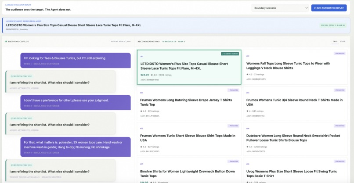Screen dimensions: 354x183
Task: Open Frumos Tunic 3/4 Sleeve Round Neck card
Action: click(x=295, y=103)
